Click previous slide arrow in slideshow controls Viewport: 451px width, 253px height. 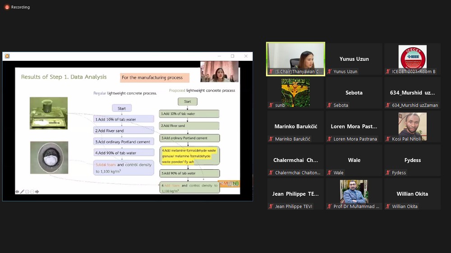17,192
